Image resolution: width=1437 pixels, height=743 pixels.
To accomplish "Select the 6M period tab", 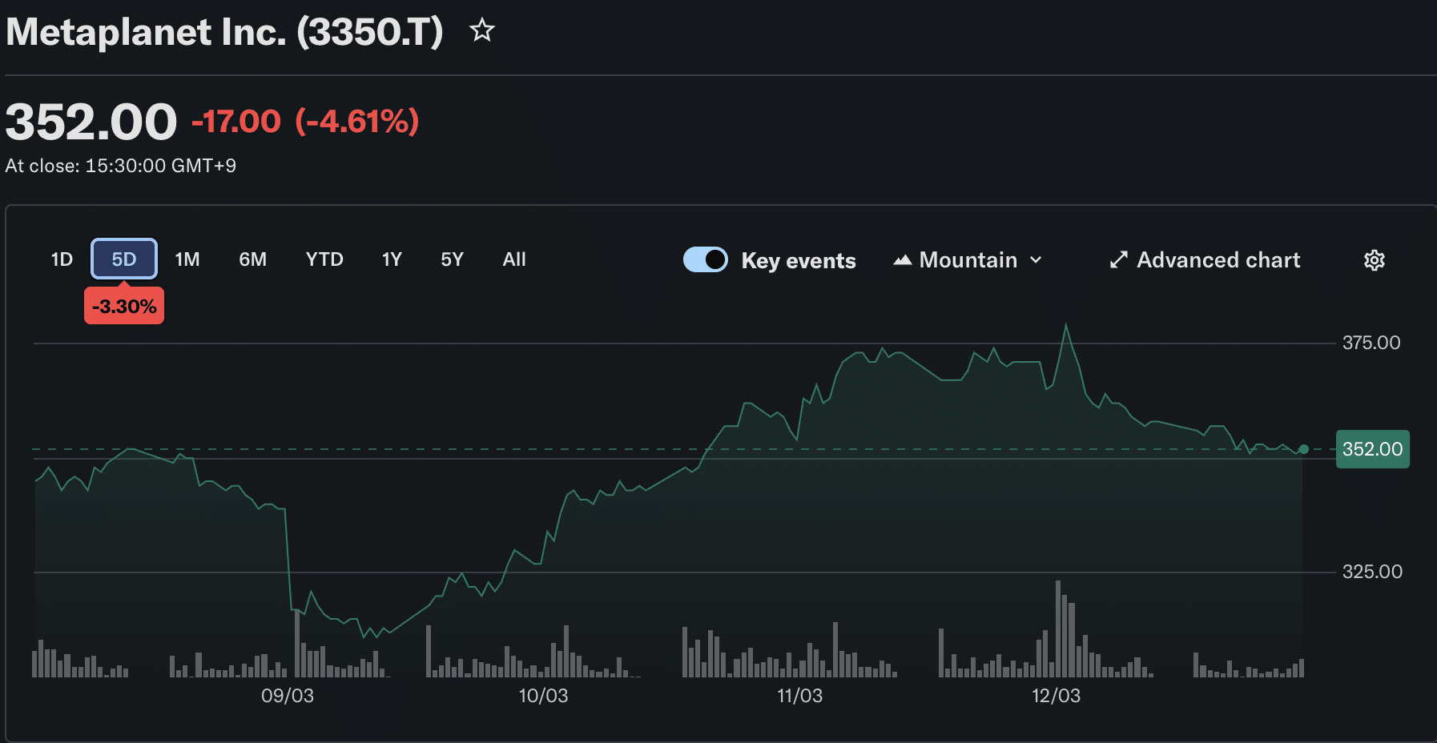I will (x=252, y=259).
